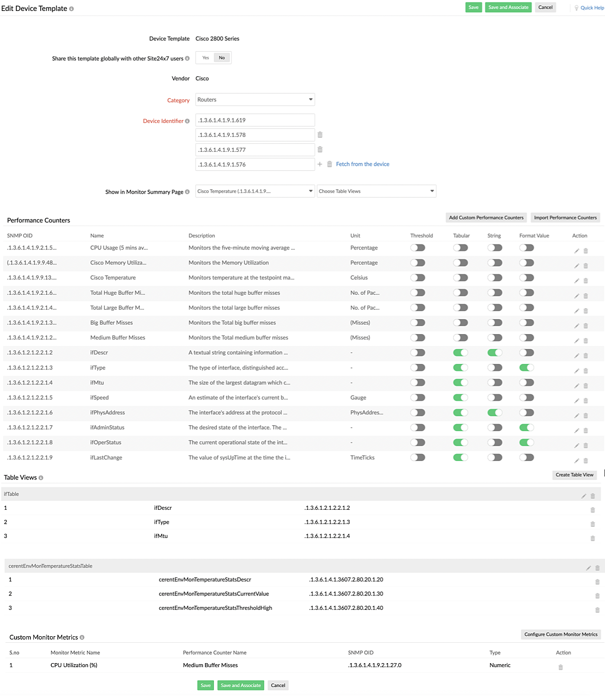Edit the CPU Usage performance counter
Viewport: 605px width, 698px height.
point(577,251)
